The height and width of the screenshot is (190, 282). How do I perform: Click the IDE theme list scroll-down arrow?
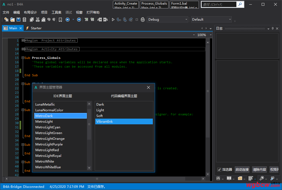tap(89, 168)
